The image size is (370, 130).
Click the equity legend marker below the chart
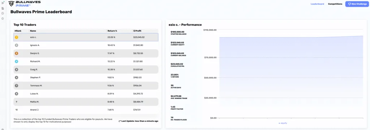[x=279, y=123]
